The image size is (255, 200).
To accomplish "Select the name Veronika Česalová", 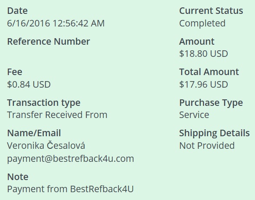I will point(46,145).
